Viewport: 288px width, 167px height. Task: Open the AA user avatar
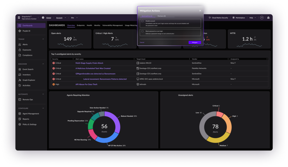[262, 18]
